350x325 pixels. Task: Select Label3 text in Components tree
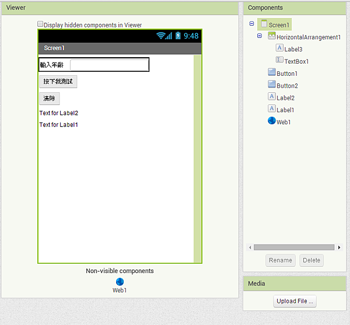point(293,50)
